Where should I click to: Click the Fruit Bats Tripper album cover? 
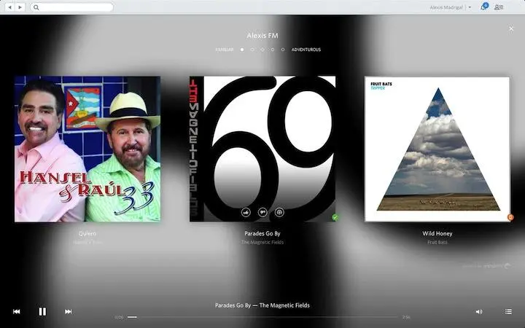point(437,149)
